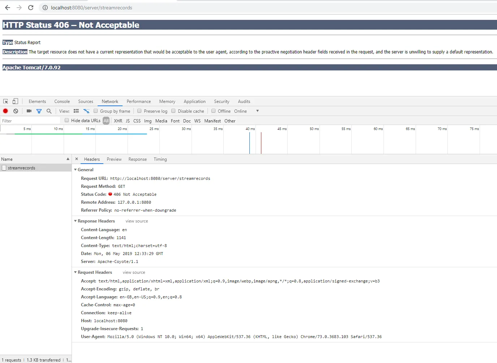Go back with the browser back arrow

[8, 8]
